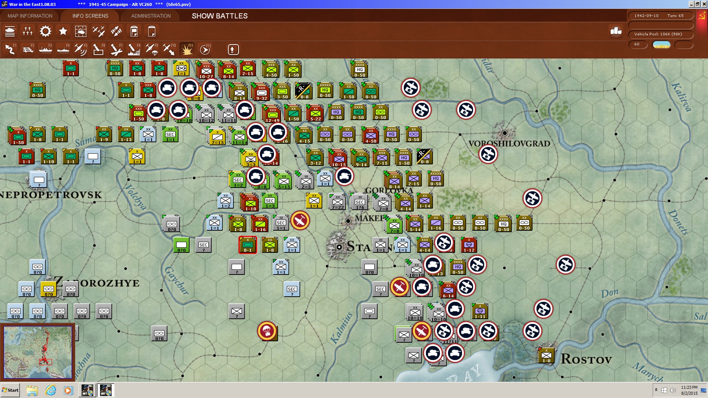
Task: Select the 12-49 unit stack
Action: 272,114
